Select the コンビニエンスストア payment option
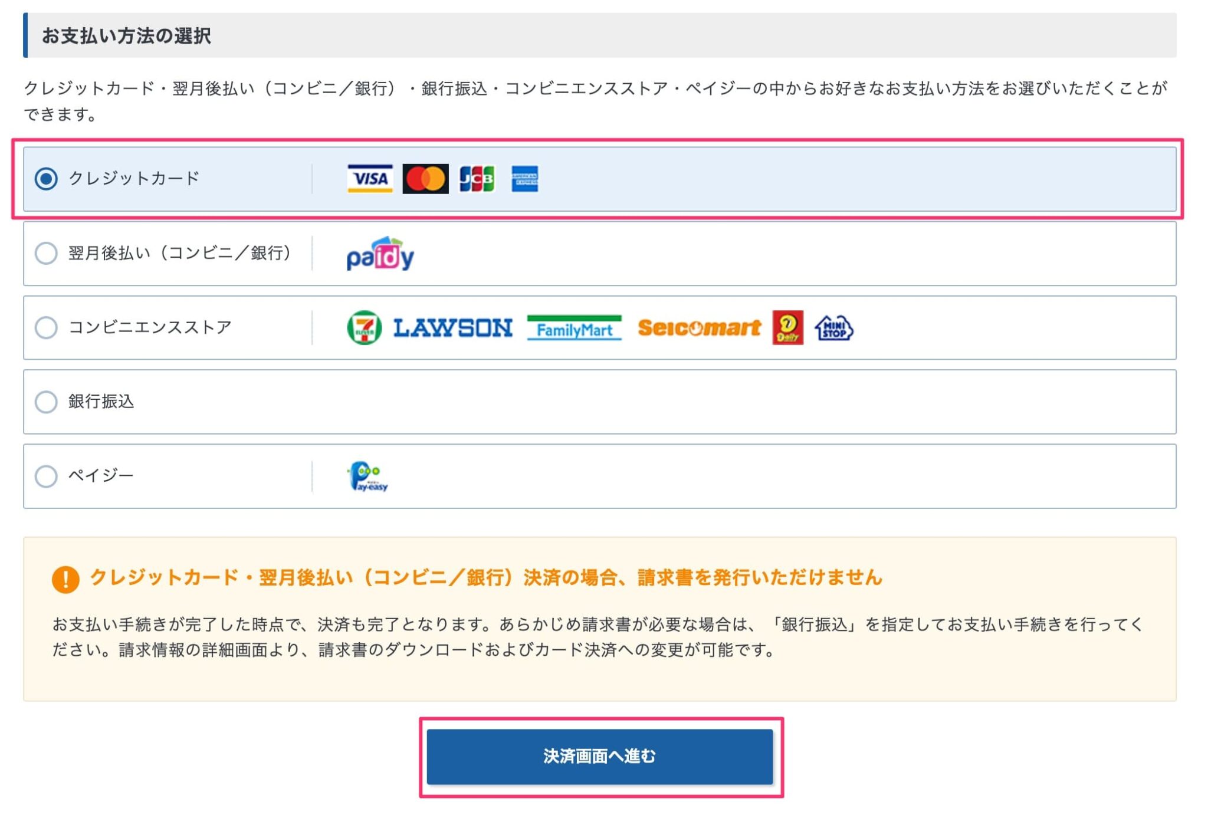The height and width of the screenshot is (825, 1208). point(47,328)
